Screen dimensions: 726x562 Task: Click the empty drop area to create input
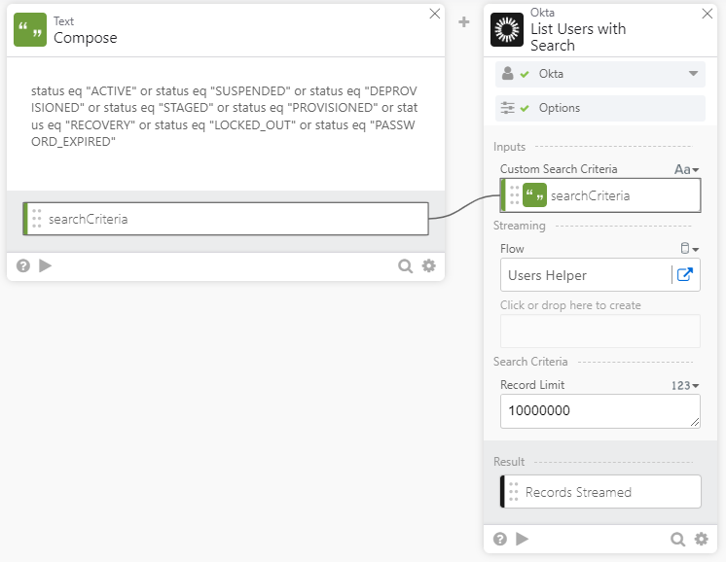[x=600, y=332]
